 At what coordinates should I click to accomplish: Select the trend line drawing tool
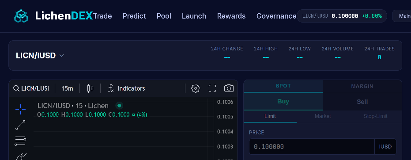pyautogui.click(x=20, y=125)
